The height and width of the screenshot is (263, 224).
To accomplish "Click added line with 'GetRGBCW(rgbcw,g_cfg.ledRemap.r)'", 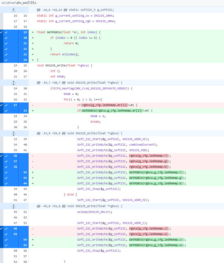I will (132, 172).
